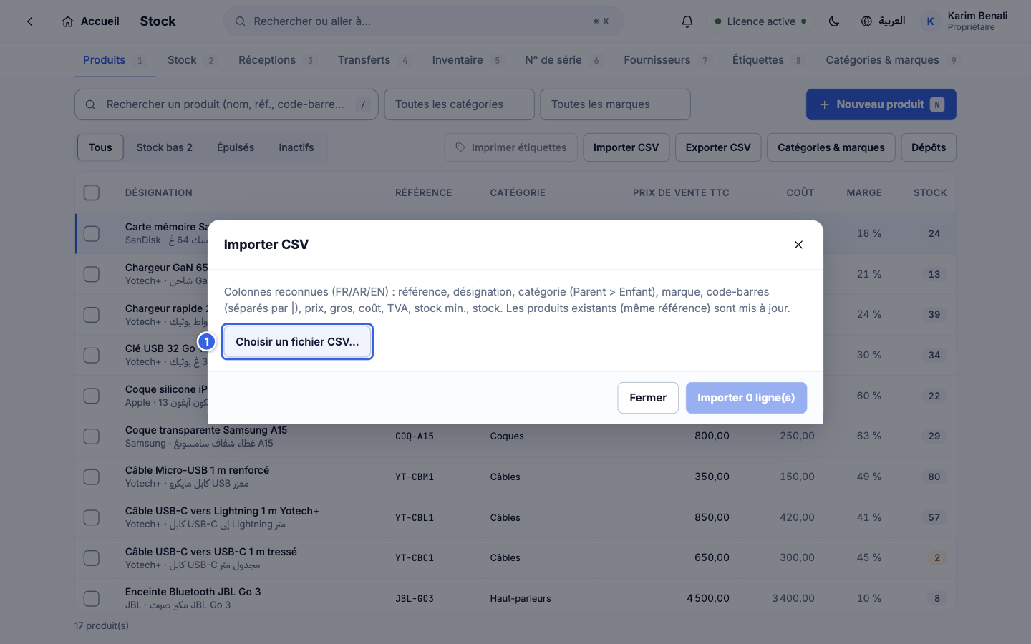This screenshot has width=1031, height=644.
Task: Click reference COQ-A15 cell
Action: coord(415,436)
